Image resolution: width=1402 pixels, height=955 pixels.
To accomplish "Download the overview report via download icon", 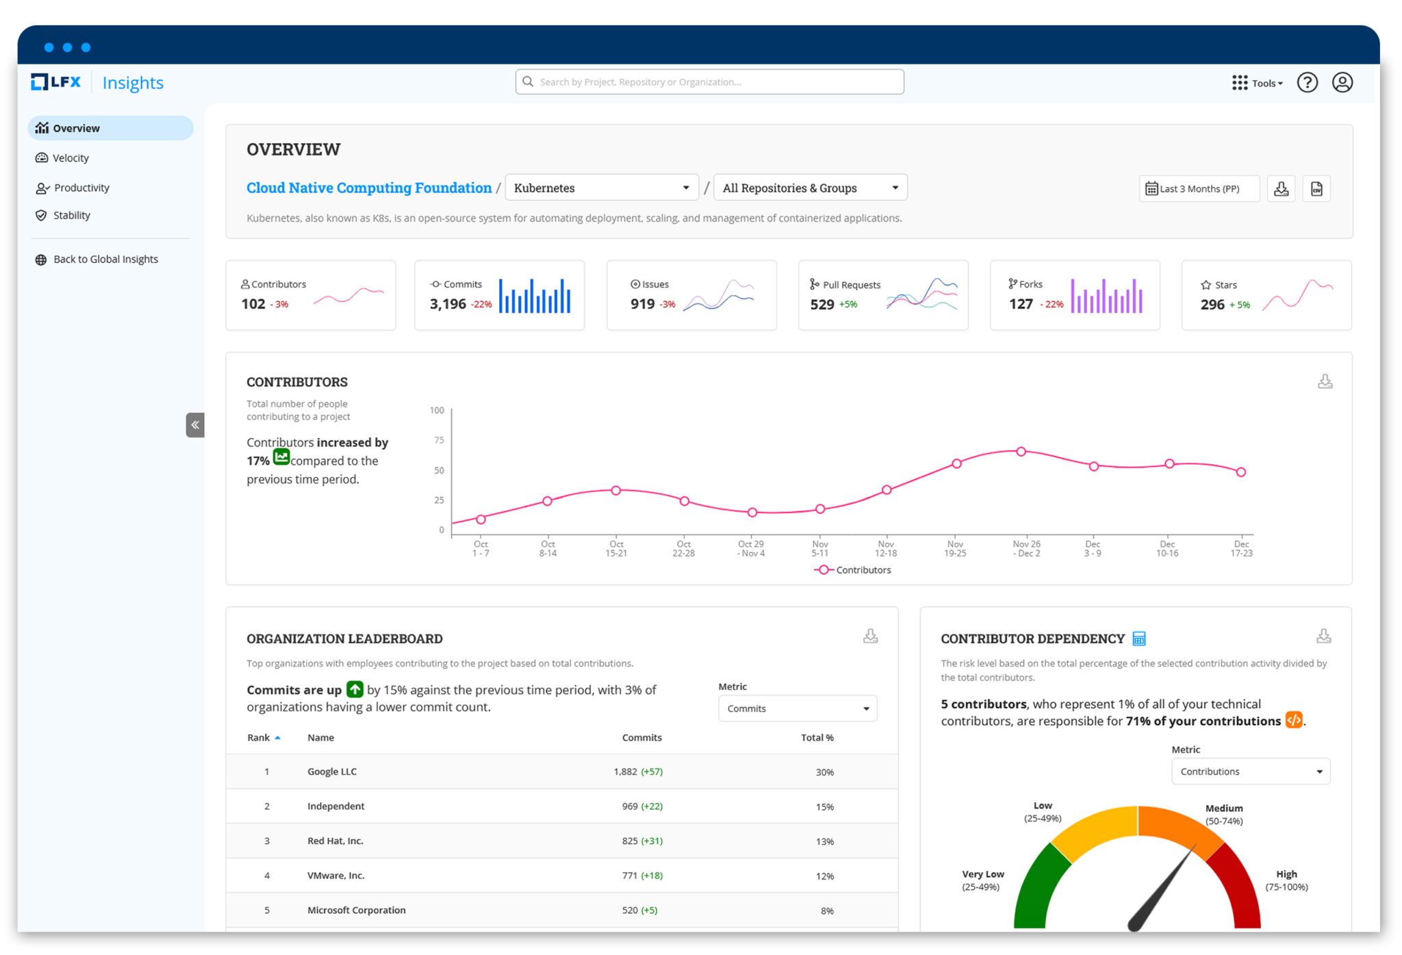I will tap(1281, 188).
